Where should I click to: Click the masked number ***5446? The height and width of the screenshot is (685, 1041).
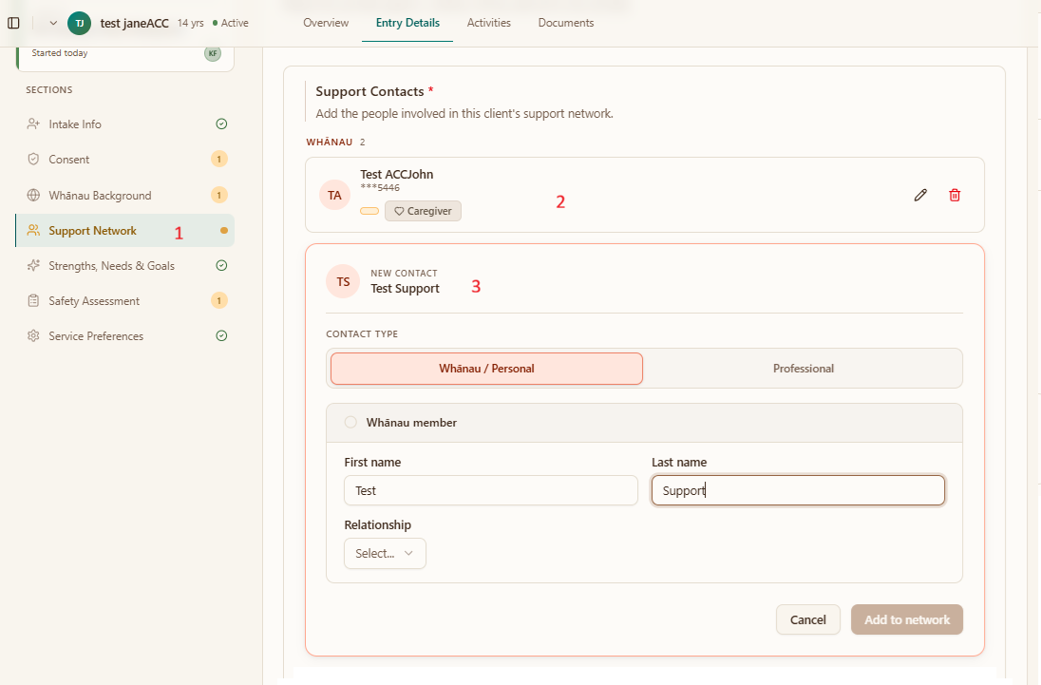(380, 188)
